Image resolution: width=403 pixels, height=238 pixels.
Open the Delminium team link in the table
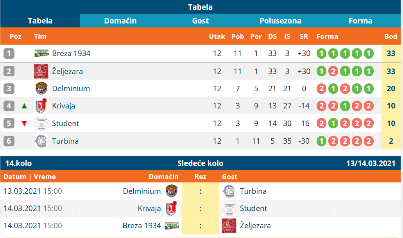(71, 88)
